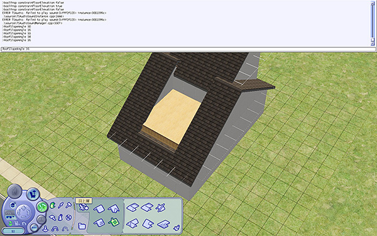
Task: Select green Build mode hammer-and-saw button
Action: pos(42,207)
